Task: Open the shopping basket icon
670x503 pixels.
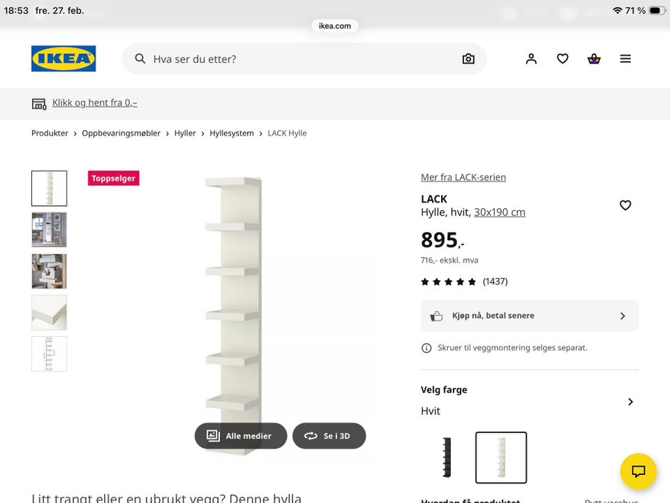Action: [594, 59]
